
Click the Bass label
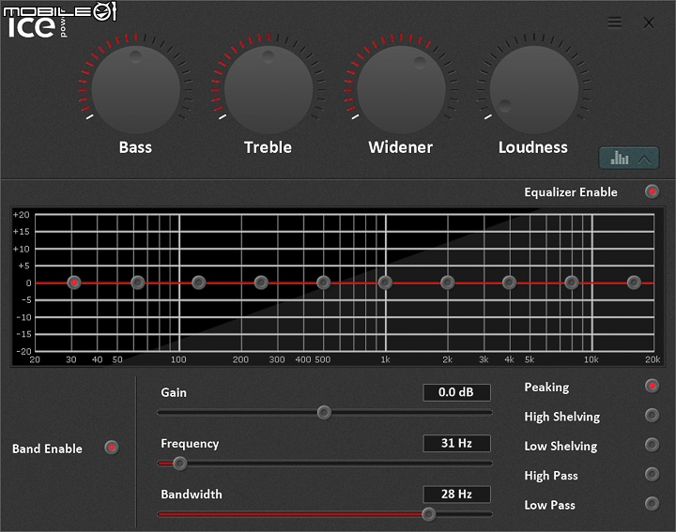point(135,147)
